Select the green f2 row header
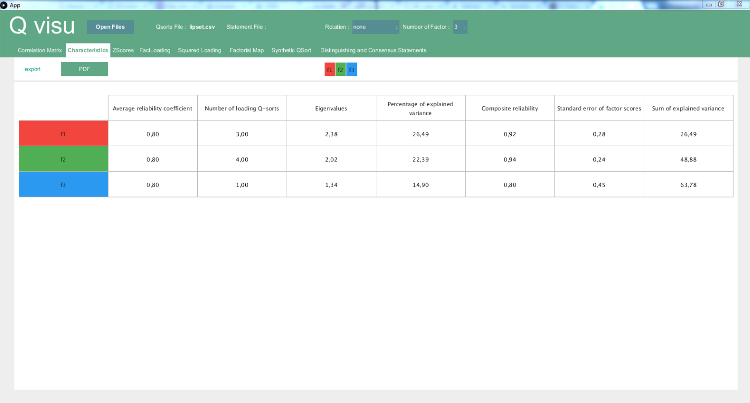This screenshot has width=750, height=403. pyautogui.click(x=63, y=159)
